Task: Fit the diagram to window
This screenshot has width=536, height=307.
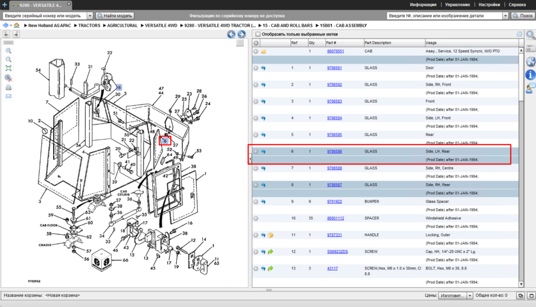Action: click(9, 68)
